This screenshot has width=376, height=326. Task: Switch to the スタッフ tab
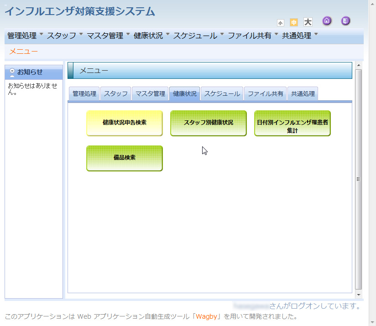pos(115,93)
